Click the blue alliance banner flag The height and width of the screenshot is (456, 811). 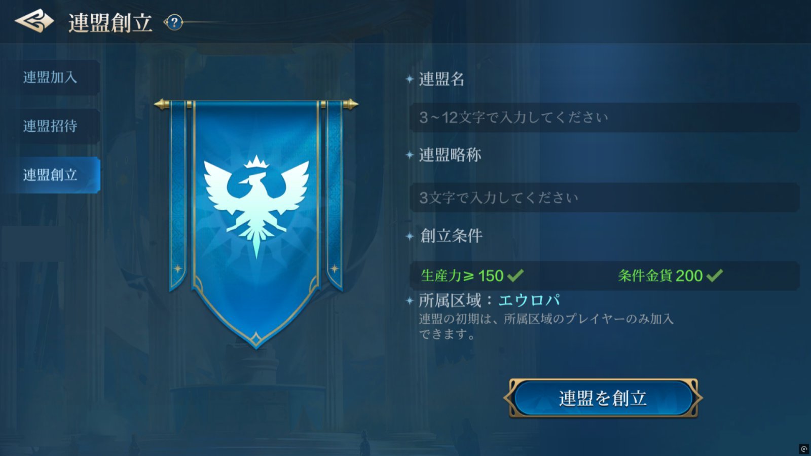(256, 223)
